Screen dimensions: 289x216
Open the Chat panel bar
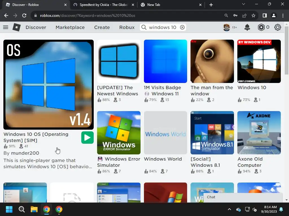tap(243, 197)
